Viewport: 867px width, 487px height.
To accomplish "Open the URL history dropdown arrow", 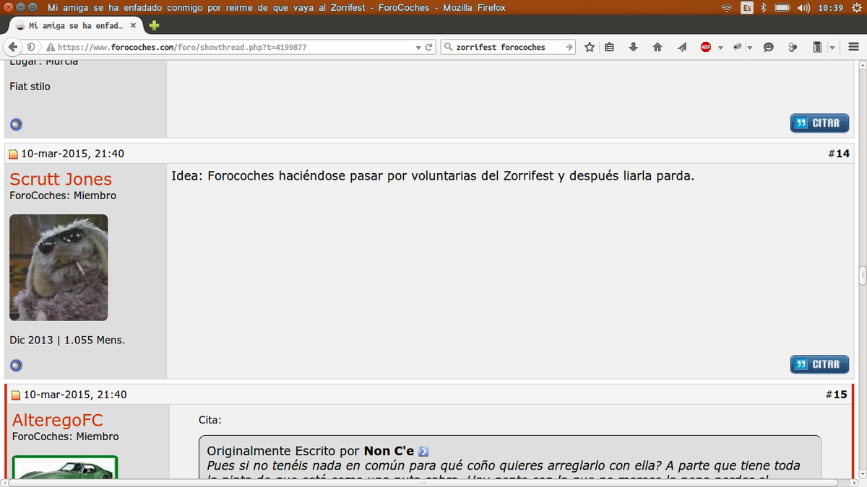I will pos(418,48).
